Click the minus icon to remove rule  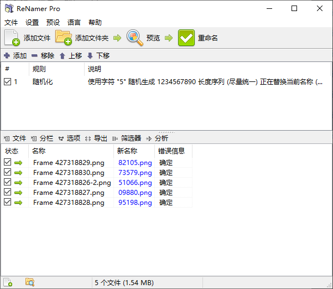pos(34,56)
